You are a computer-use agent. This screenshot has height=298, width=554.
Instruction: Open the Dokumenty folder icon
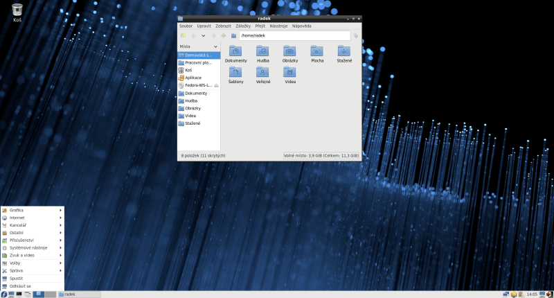click(235, 51)
